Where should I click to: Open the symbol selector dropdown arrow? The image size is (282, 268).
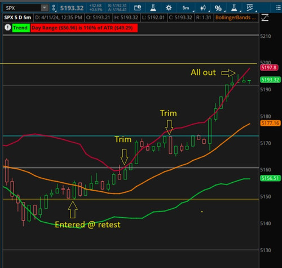45,8
